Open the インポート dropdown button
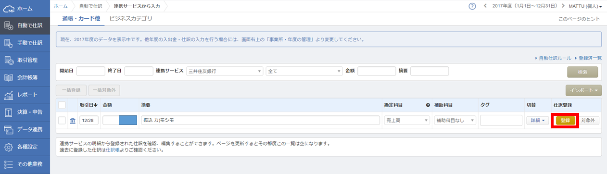This screenshot has width=607, height=174. point(583,90)
